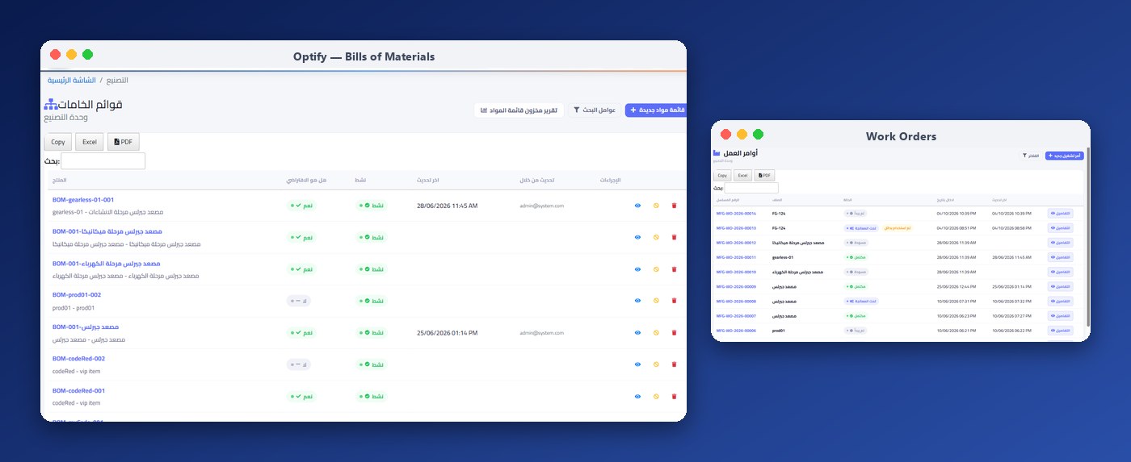Click details button for MFG-WO-2026-00006
Image resolution: width=1131 pixels, height=462 pixels.
(1061, 331)
